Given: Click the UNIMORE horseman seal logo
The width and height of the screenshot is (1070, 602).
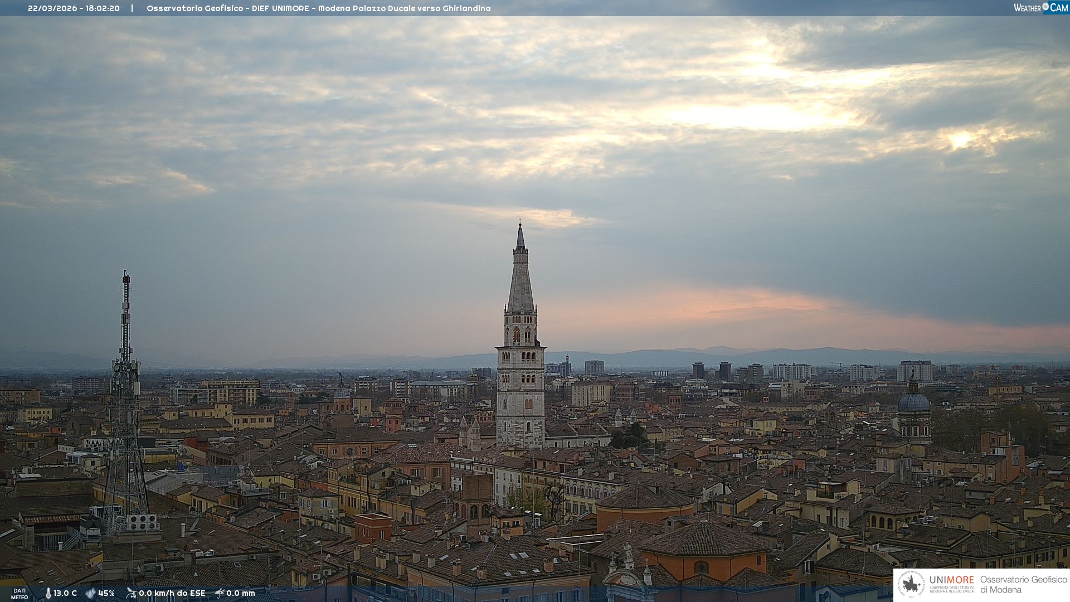Looking at the screenshot, I should coord(911,585).
